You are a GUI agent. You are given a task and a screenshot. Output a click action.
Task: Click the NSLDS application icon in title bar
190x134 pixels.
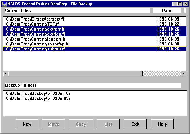(4, 4)
